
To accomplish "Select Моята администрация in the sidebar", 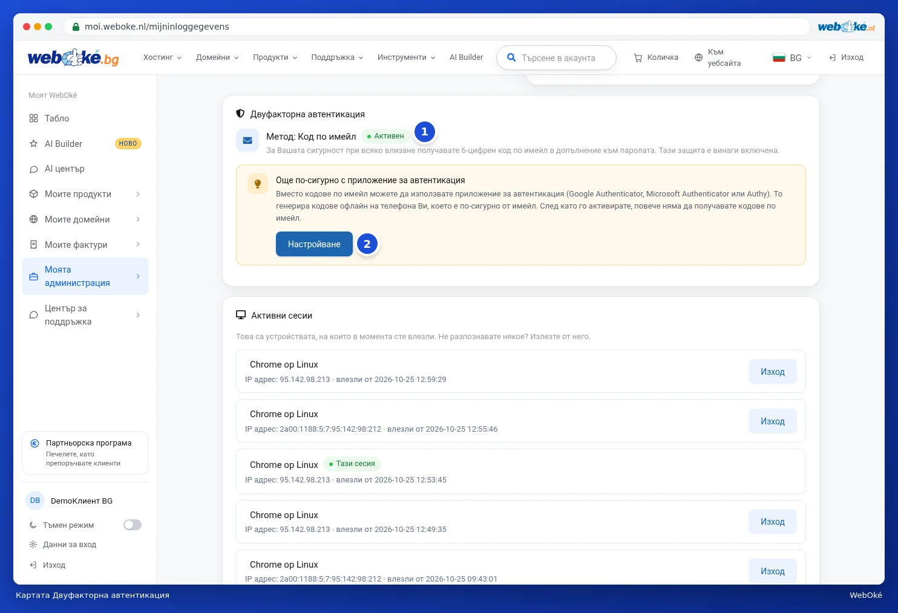I will click(85, 276).
